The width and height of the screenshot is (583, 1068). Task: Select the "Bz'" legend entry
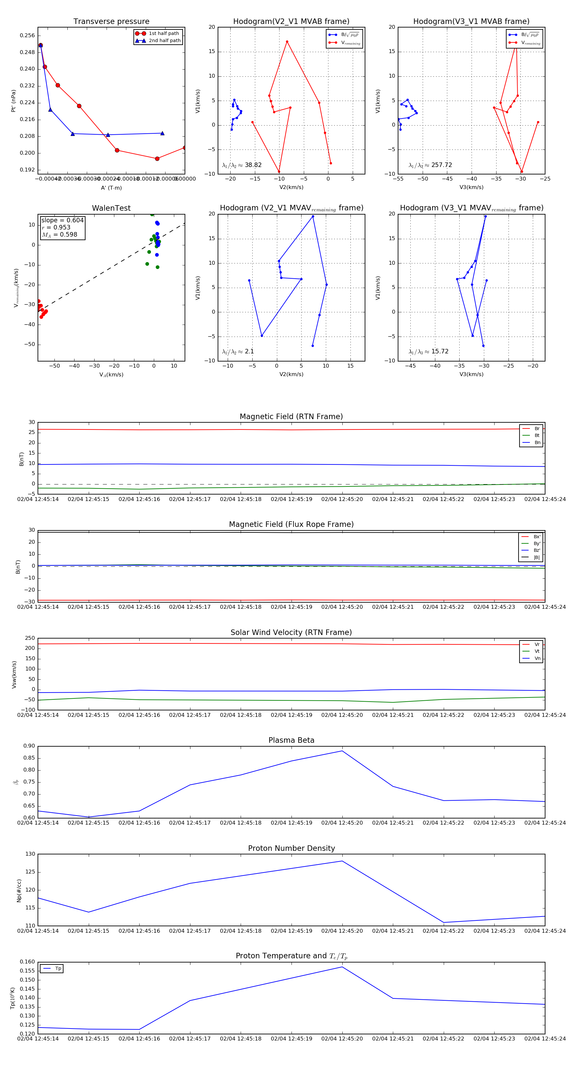coord(531,550)
